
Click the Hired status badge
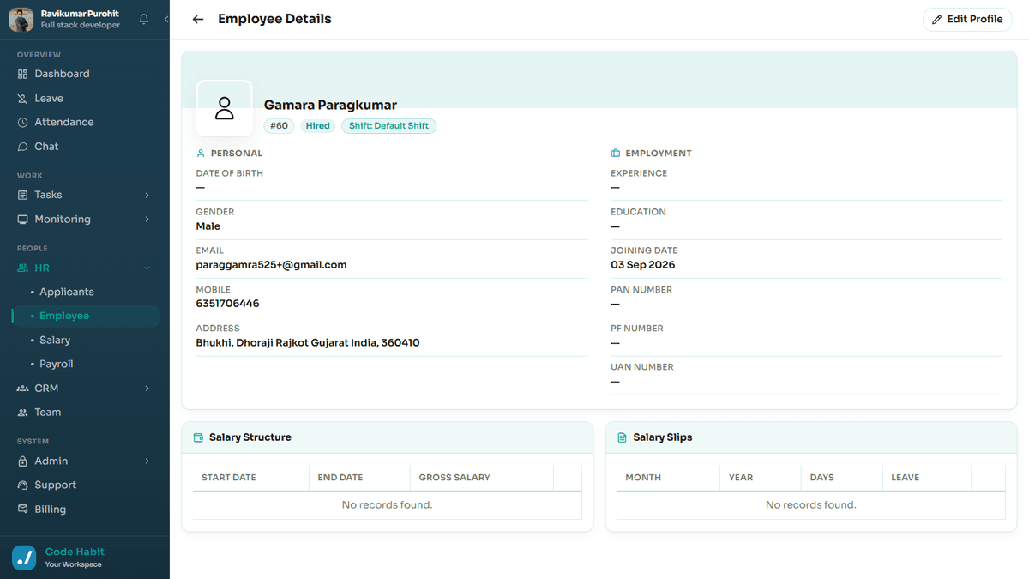[318, 126]
